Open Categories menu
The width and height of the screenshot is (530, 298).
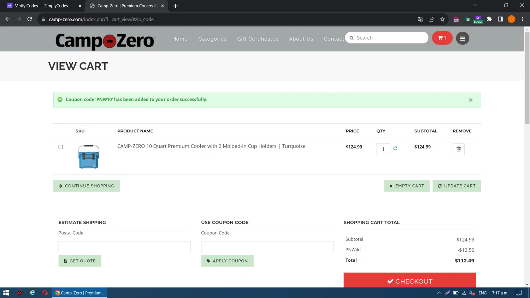pos(212,39)
